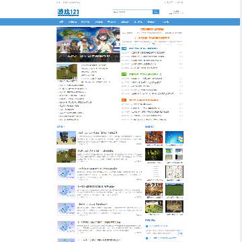Open the flat green Minecraft field thumbnail
This screenshot has width=242, height=242.
tap(174, 189)
